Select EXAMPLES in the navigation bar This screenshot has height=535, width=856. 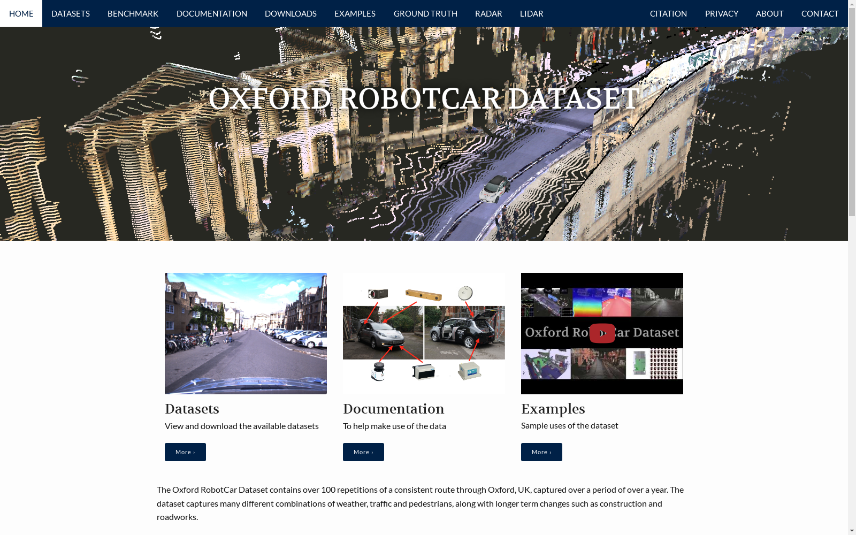coord(355,13)
